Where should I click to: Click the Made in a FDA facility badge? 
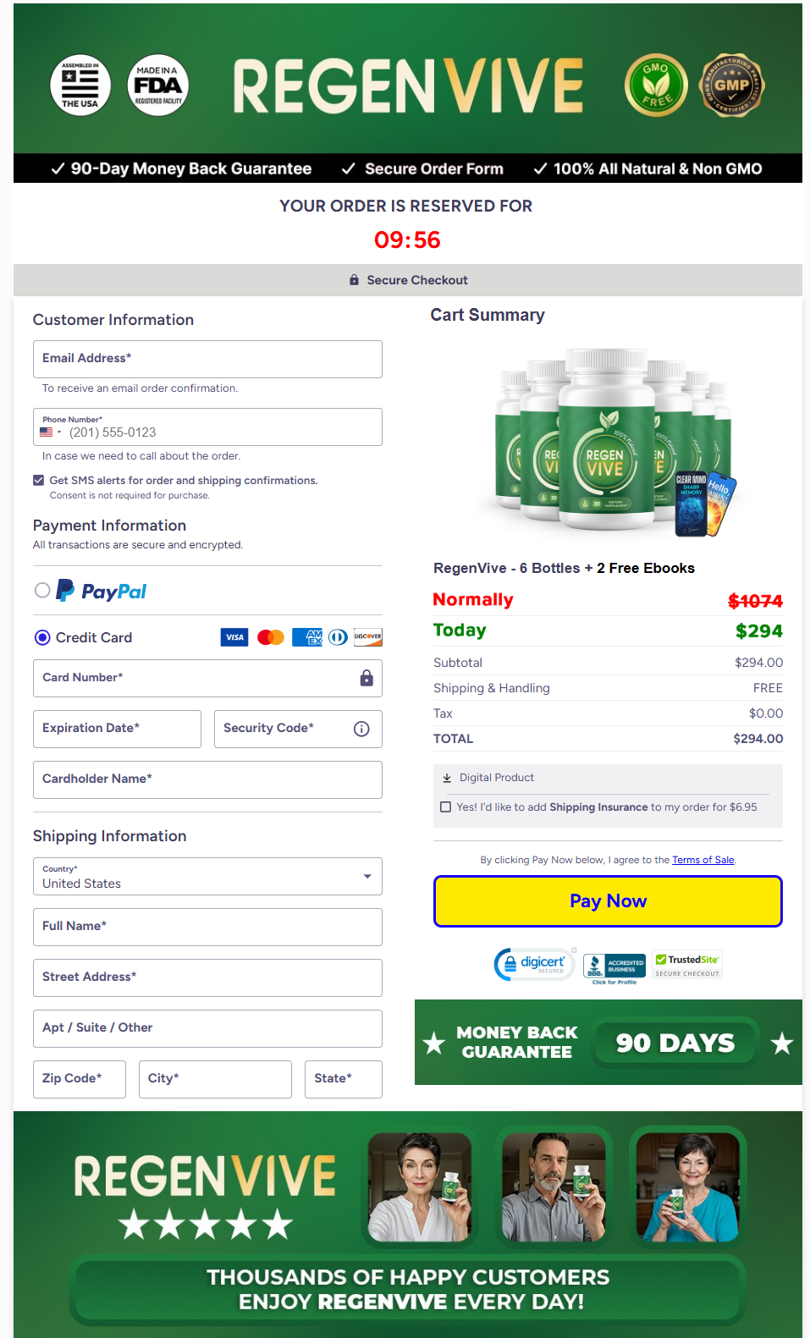(x=158, y=85)
